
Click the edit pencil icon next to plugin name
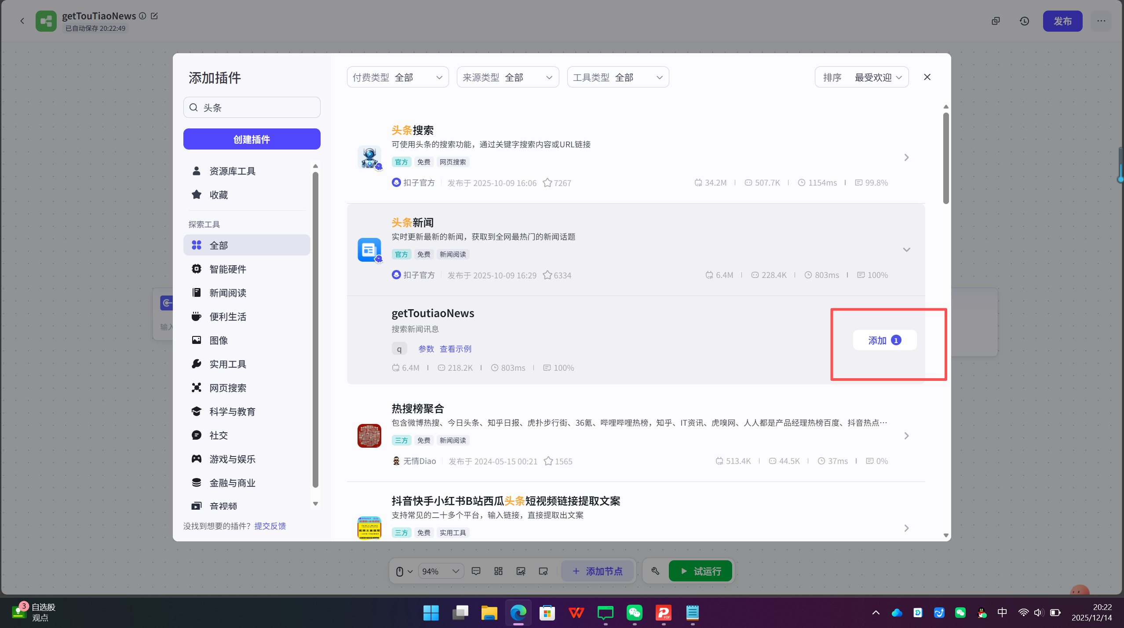pyautogui.click(x=154, y=16)
